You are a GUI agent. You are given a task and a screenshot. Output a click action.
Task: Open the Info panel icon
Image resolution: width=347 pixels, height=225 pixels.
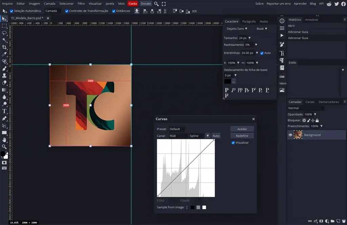coord(282,21)
